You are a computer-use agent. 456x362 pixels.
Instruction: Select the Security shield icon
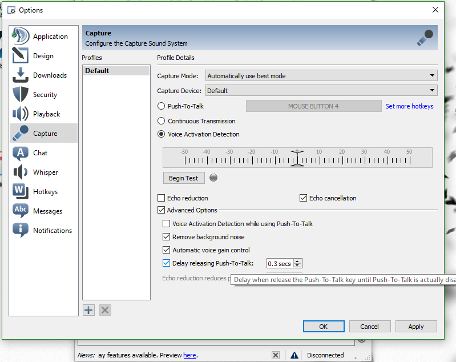[21, 94]
